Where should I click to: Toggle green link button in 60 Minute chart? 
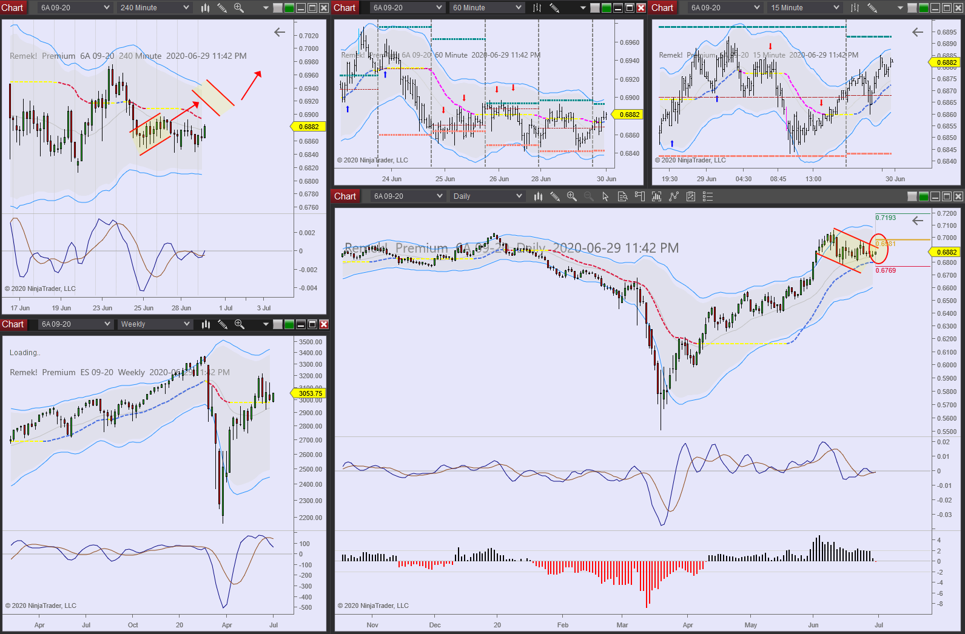pos(607,8)
